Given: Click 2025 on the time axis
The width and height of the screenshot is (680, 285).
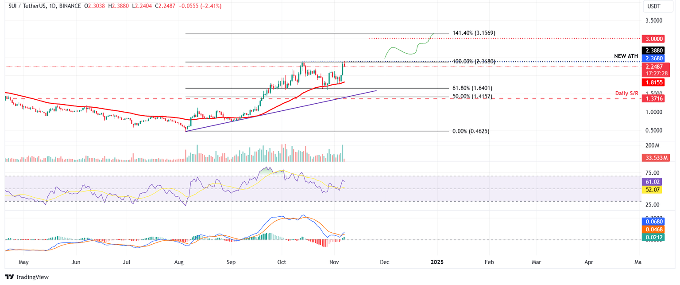Looking at the screenshot, I should (437, 262).
